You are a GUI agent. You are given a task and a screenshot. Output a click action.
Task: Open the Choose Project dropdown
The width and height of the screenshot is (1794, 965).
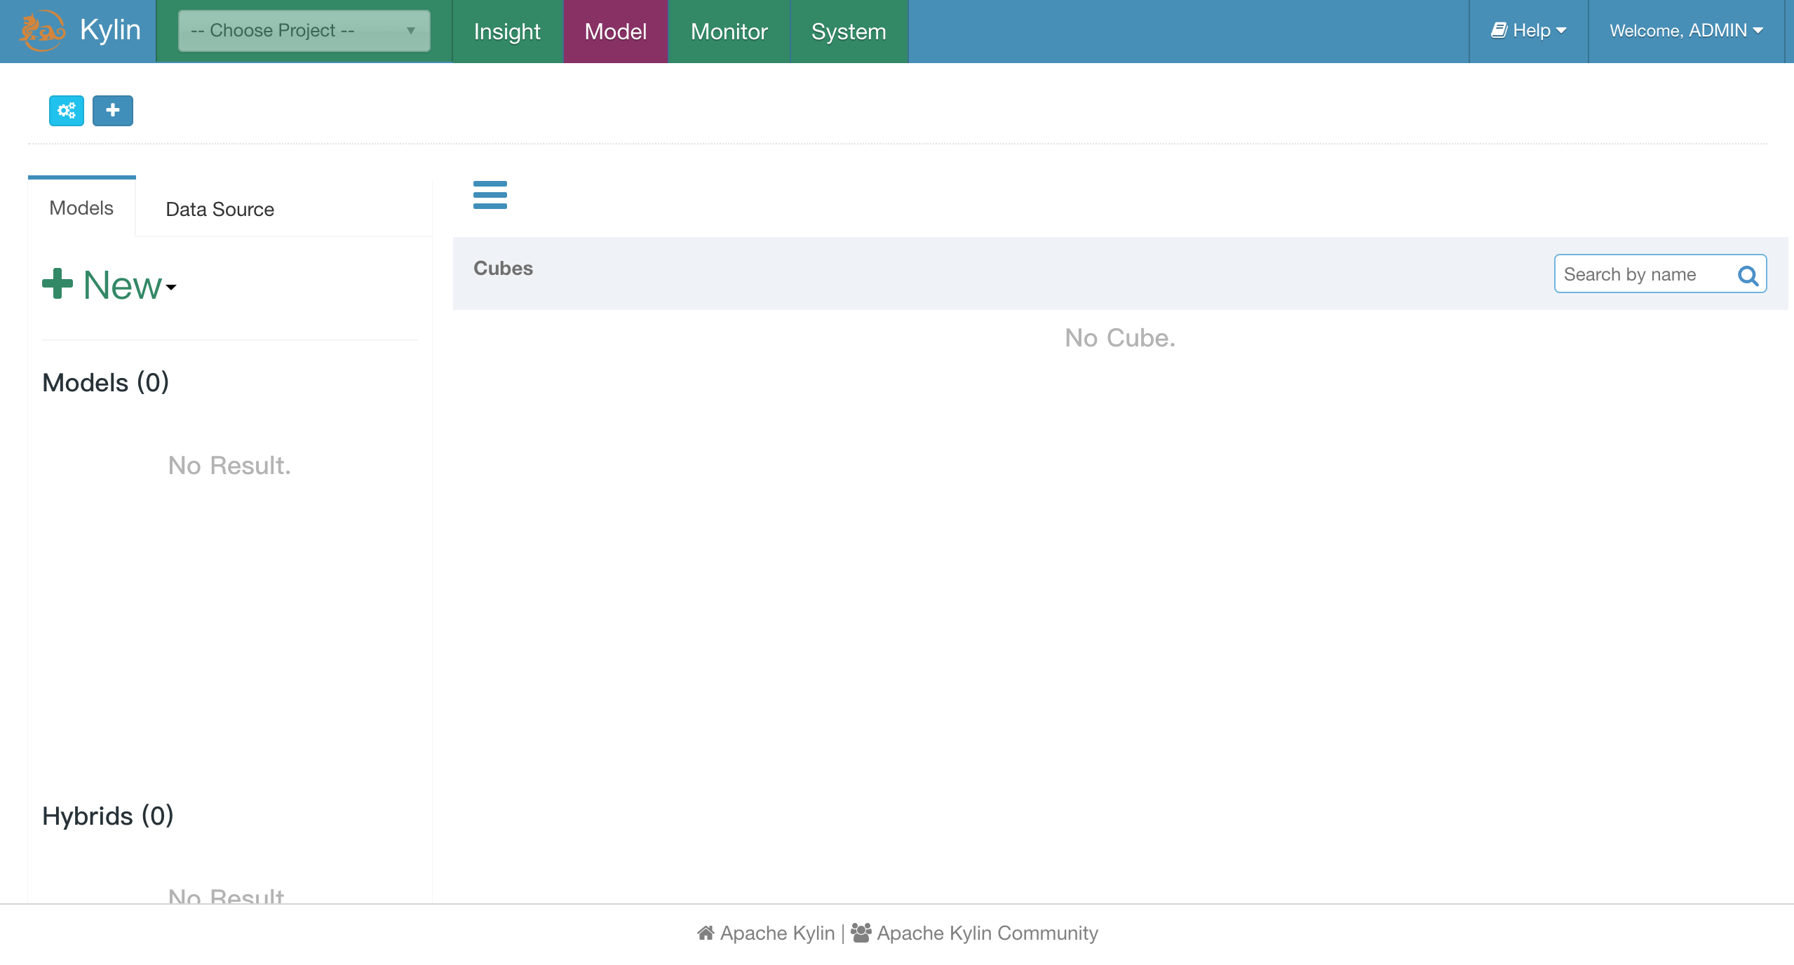[304, 31]
